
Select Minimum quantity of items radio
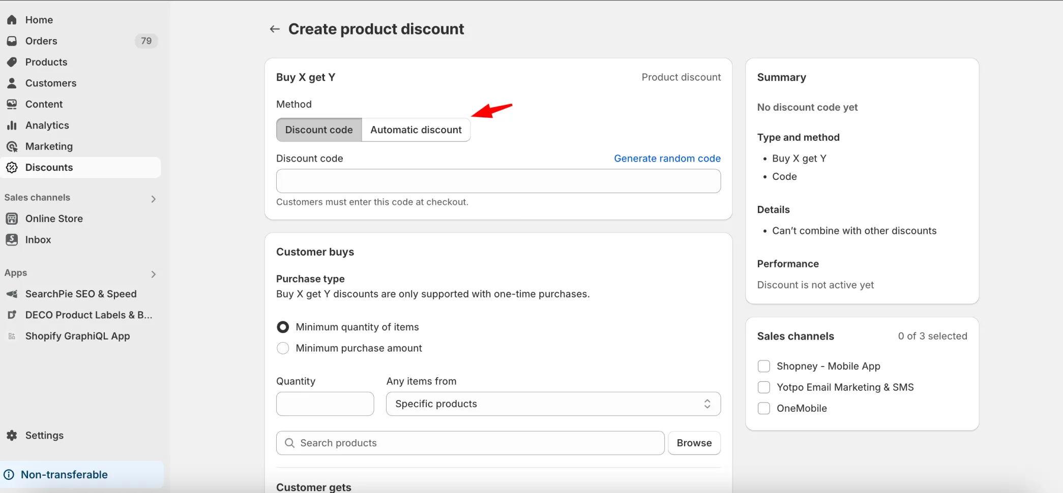coord(283,327)
